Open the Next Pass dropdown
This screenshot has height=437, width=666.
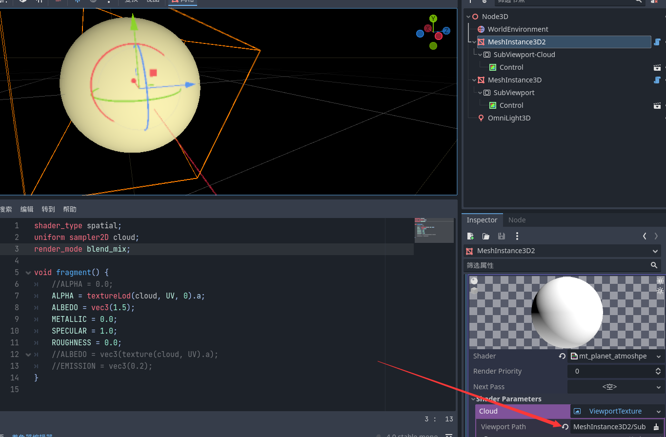coord(616,386)
